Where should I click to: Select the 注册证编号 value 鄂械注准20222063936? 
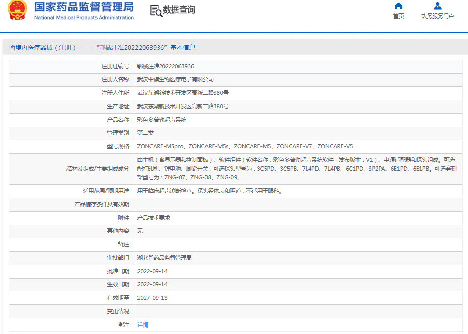(x=166, y=66)
